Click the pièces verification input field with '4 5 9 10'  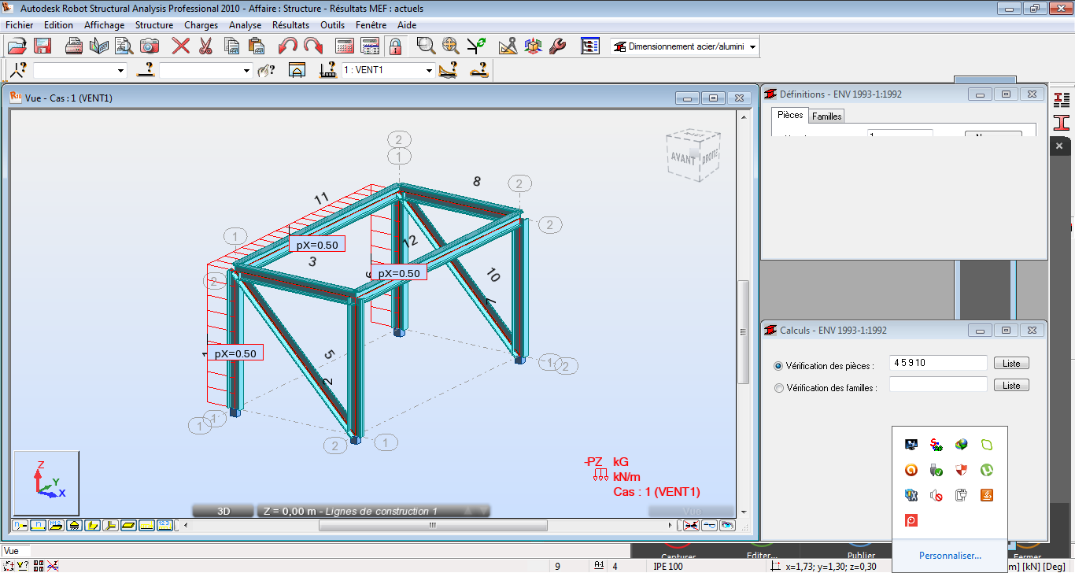[x=938, y=363]
